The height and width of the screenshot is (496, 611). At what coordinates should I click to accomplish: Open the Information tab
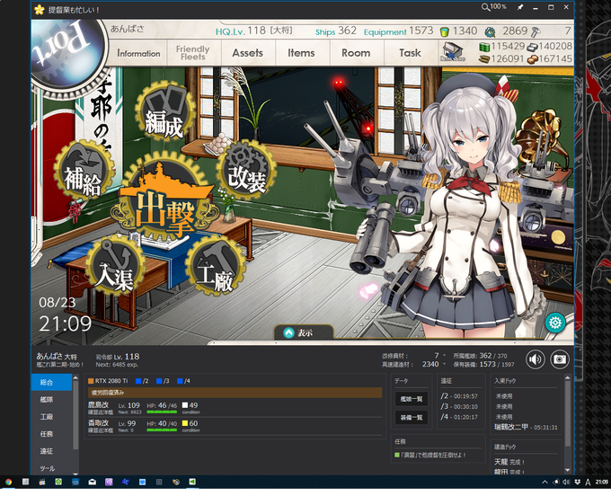coord(138,53)
